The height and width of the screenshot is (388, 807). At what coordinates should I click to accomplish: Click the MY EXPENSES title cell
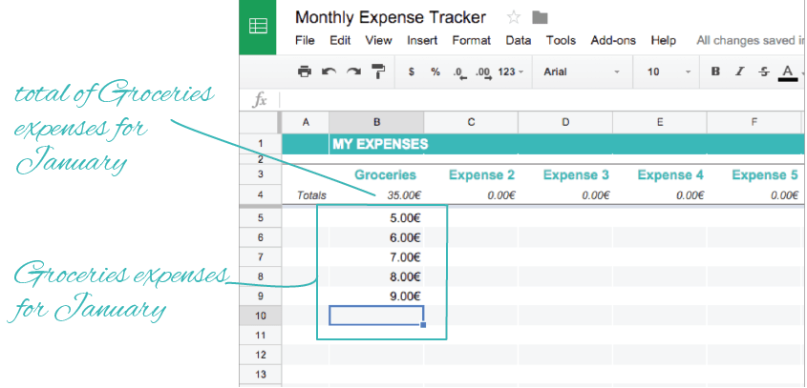click(x=380, y=144)
